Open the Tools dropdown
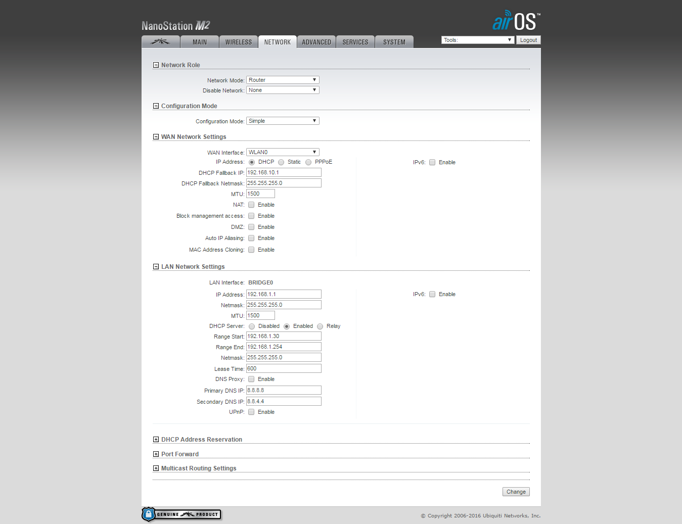The image size is (682, 524). click(x=478, y=40)
